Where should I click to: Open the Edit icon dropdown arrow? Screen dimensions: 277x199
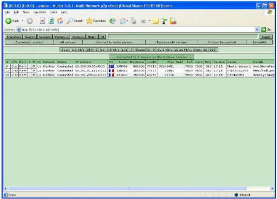[x=149, y=21]
